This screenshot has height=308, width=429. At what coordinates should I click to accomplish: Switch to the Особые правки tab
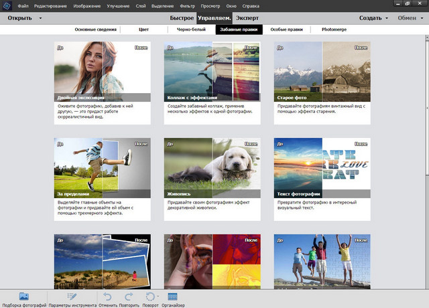pyautogui.click(x=286, y=29)
